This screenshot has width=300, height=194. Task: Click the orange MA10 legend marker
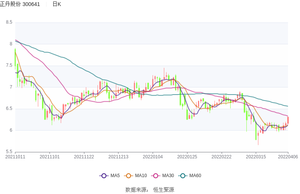coord(129,176)
